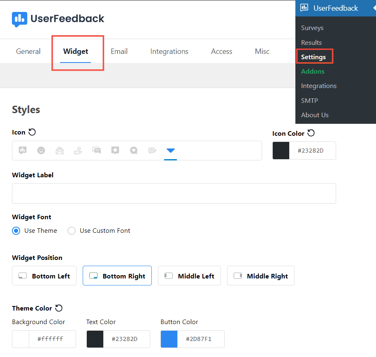Image resolution: width=376 pixels, height=357 pixels.
Task: Open Surveys in the sidebar menu
Action: [312, 28]
